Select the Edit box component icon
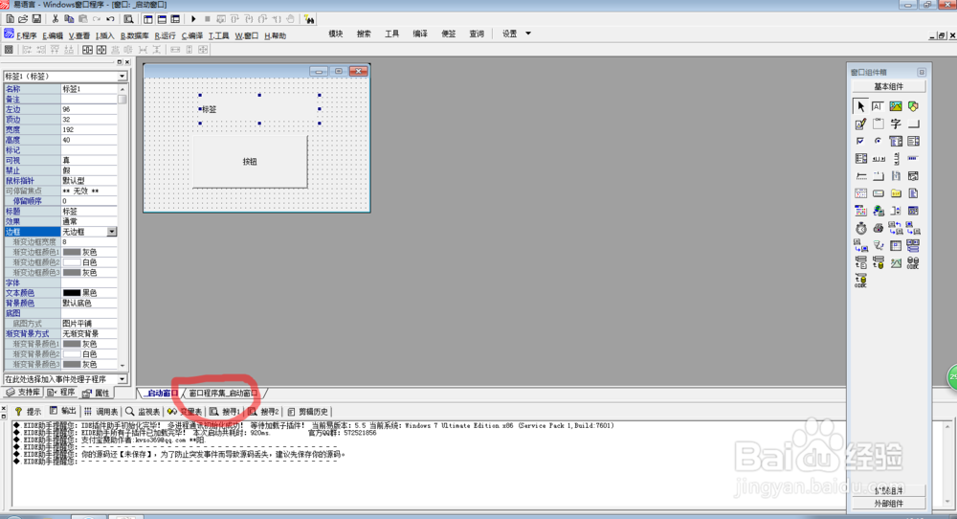 [878, 106]
